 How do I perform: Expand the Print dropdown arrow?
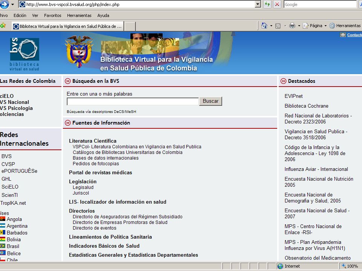(299, 26)
